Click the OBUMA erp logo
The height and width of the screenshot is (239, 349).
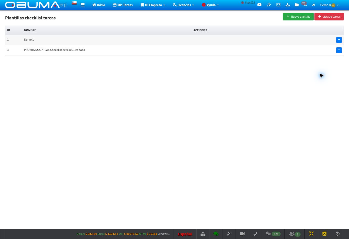click(36, 5)
